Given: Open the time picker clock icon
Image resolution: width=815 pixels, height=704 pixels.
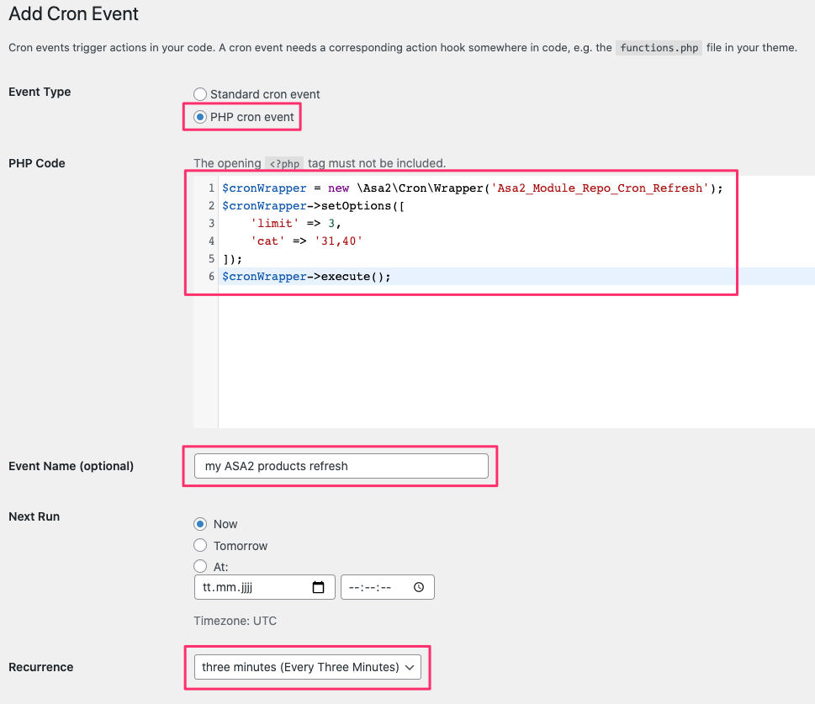Looking at the screenshot, I should pos(418,586).
